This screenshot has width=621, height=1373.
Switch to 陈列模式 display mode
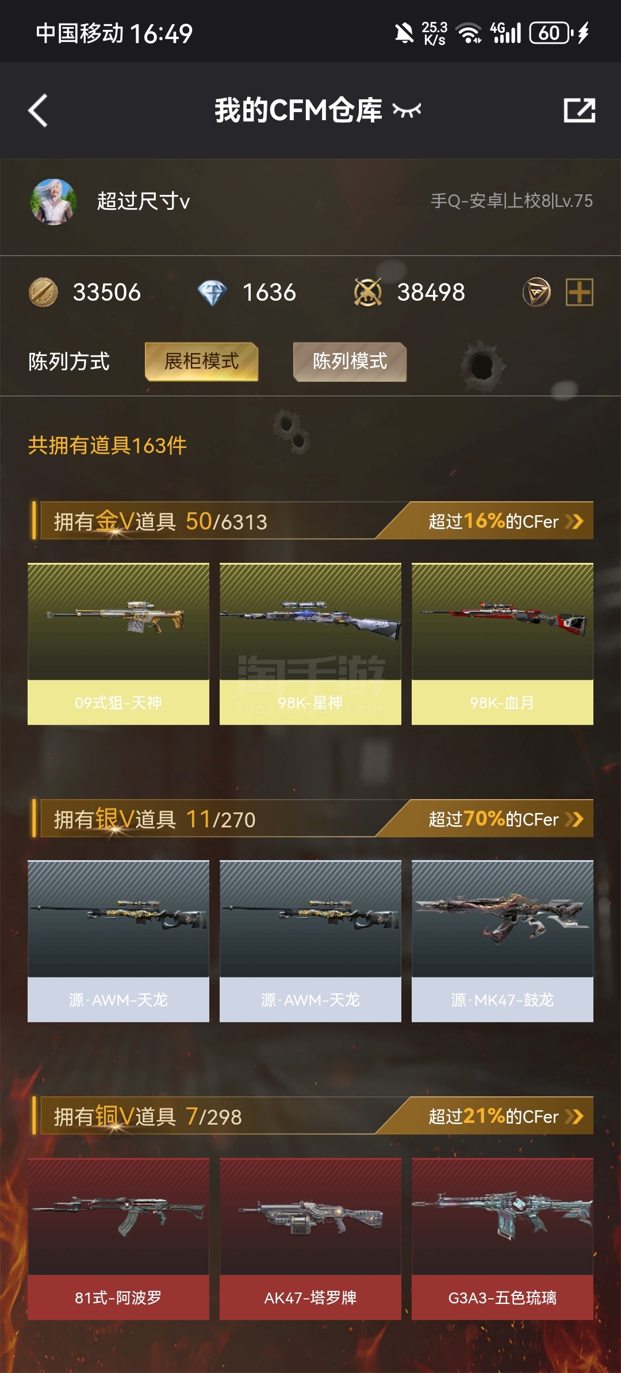[x=350, y=362]
